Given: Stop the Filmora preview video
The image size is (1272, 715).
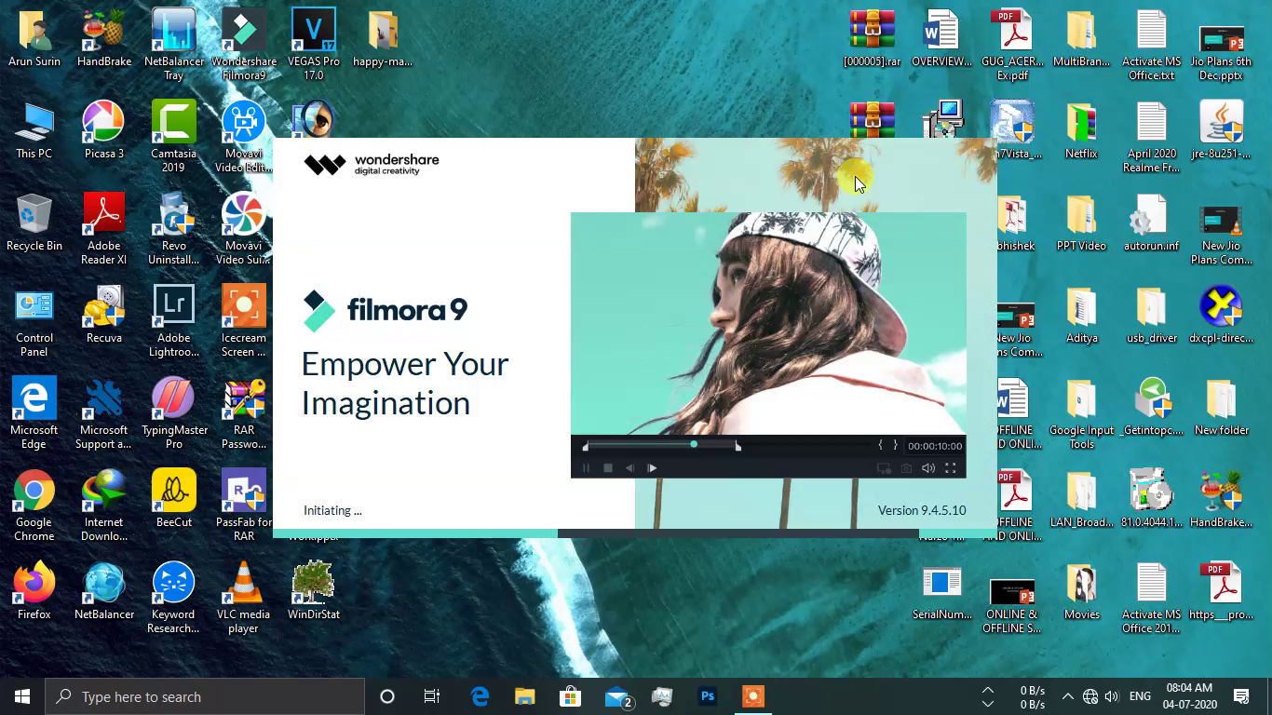Looking at the screenshot, I should [608, 468].
